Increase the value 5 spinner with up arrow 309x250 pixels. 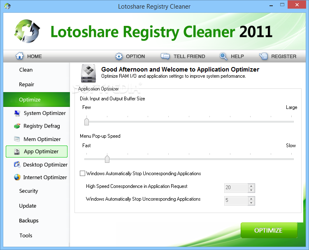251,199
